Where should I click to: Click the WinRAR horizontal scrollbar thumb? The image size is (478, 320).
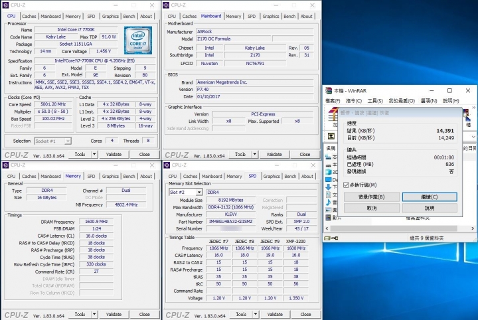(x=394, y=228)
